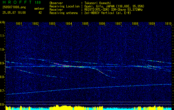Viewport: 174px width, 110px height.
Task: Click the kHz axis unit label
Action: point(2,22)
